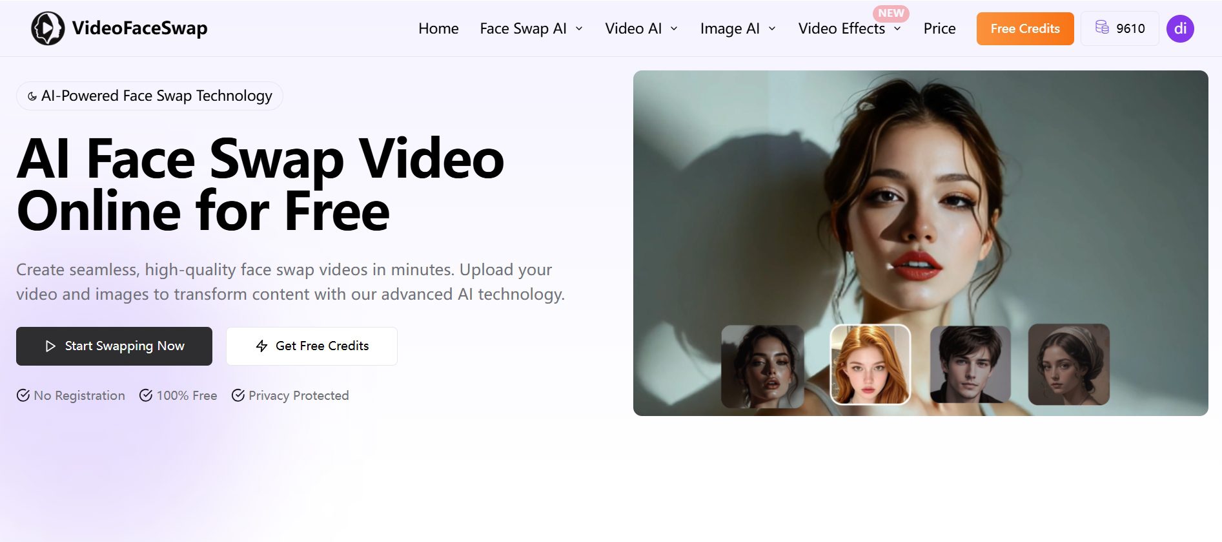Choose the dark-haired man face thumbnail

(x=970, y=364)
